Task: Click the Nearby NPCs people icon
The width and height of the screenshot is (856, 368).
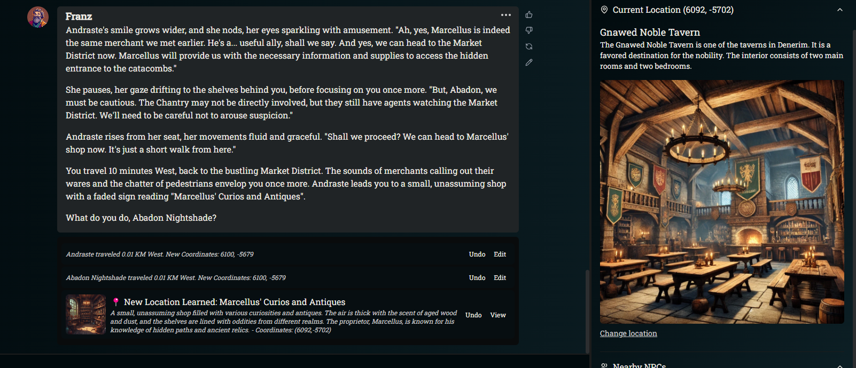Action: pyautogui.click(x=604, y=366)
